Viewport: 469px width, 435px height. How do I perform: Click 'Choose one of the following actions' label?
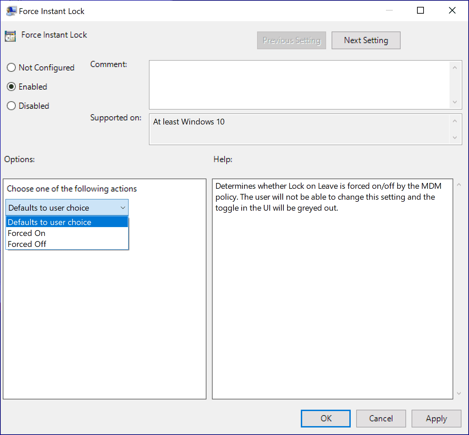pyautogui.click(x=72, y=189)
